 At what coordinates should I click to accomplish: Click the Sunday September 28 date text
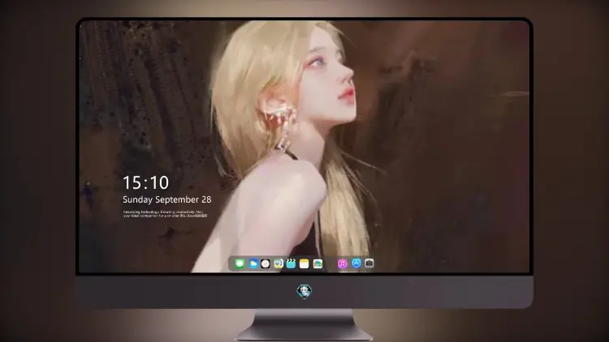click(x=167, y=199)
